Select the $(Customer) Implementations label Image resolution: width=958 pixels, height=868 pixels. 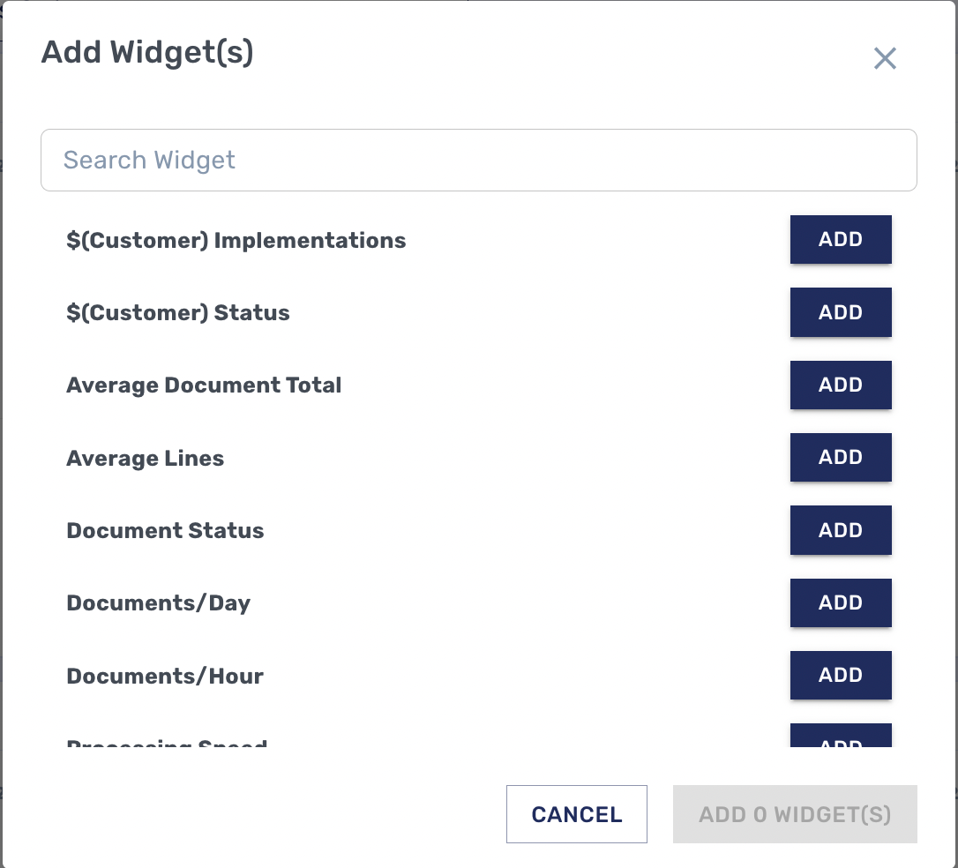[x=236, y=241]
